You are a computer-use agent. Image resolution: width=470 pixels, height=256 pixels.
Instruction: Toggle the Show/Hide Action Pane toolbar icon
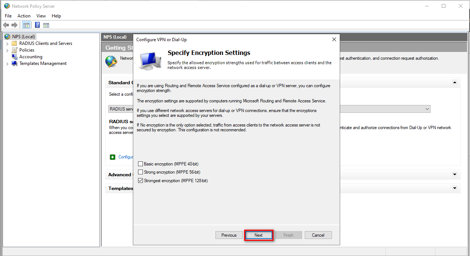tap(46, 25)
